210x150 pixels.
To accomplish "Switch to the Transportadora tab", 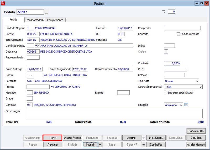I will pos(34,20).
